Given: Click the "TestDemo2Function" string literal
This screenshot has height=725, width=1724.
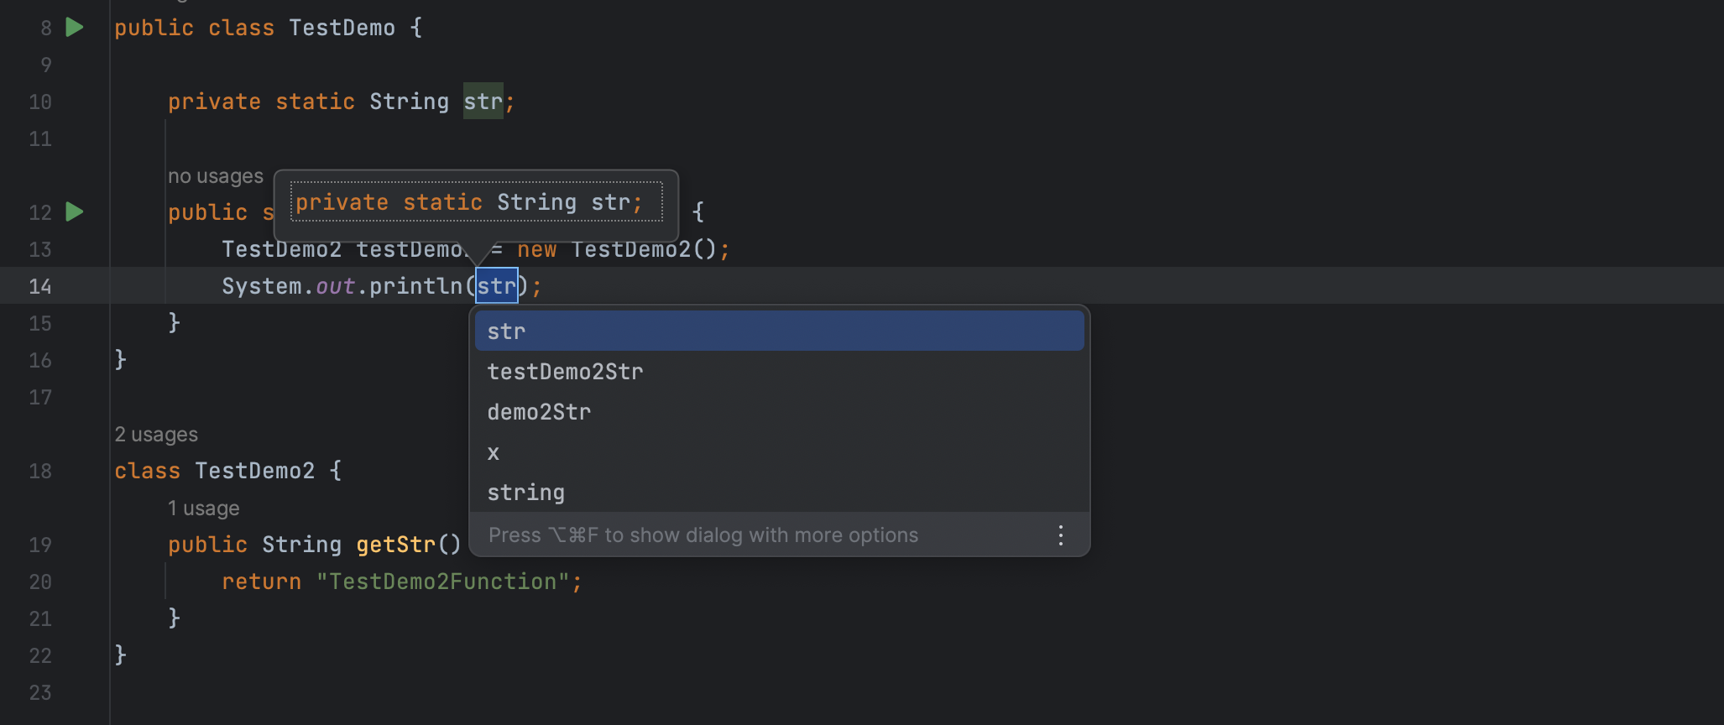Looking at the screenshot, I should coord(442,582).
